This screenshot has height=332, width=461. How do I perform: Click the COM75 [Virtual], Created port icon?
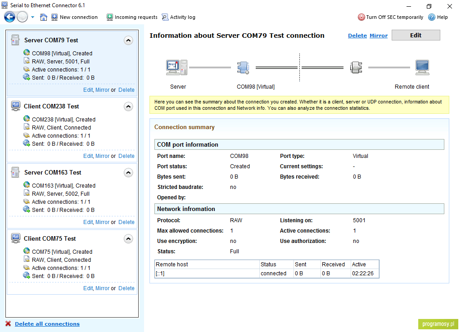(27, 251)
